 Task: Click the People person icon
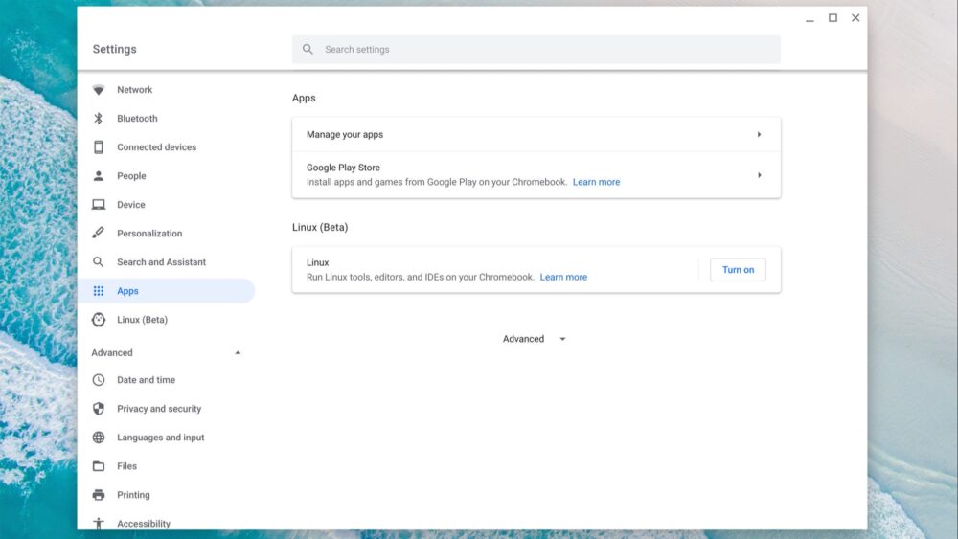pos(99,176)
